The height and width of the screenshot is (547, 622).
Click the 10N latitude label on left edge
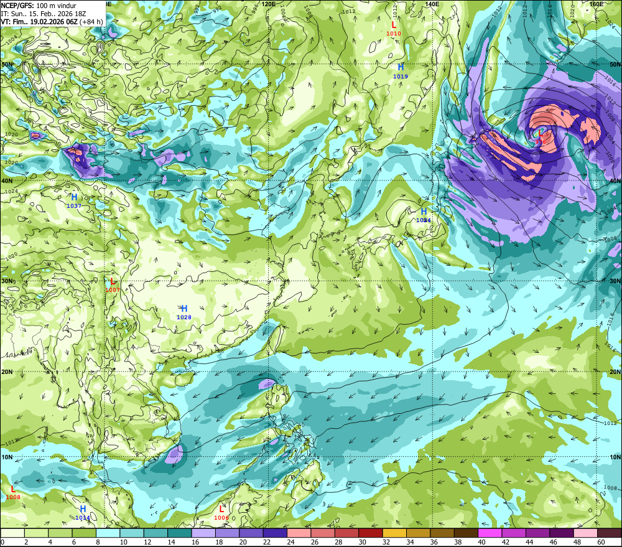click(7, 457)
